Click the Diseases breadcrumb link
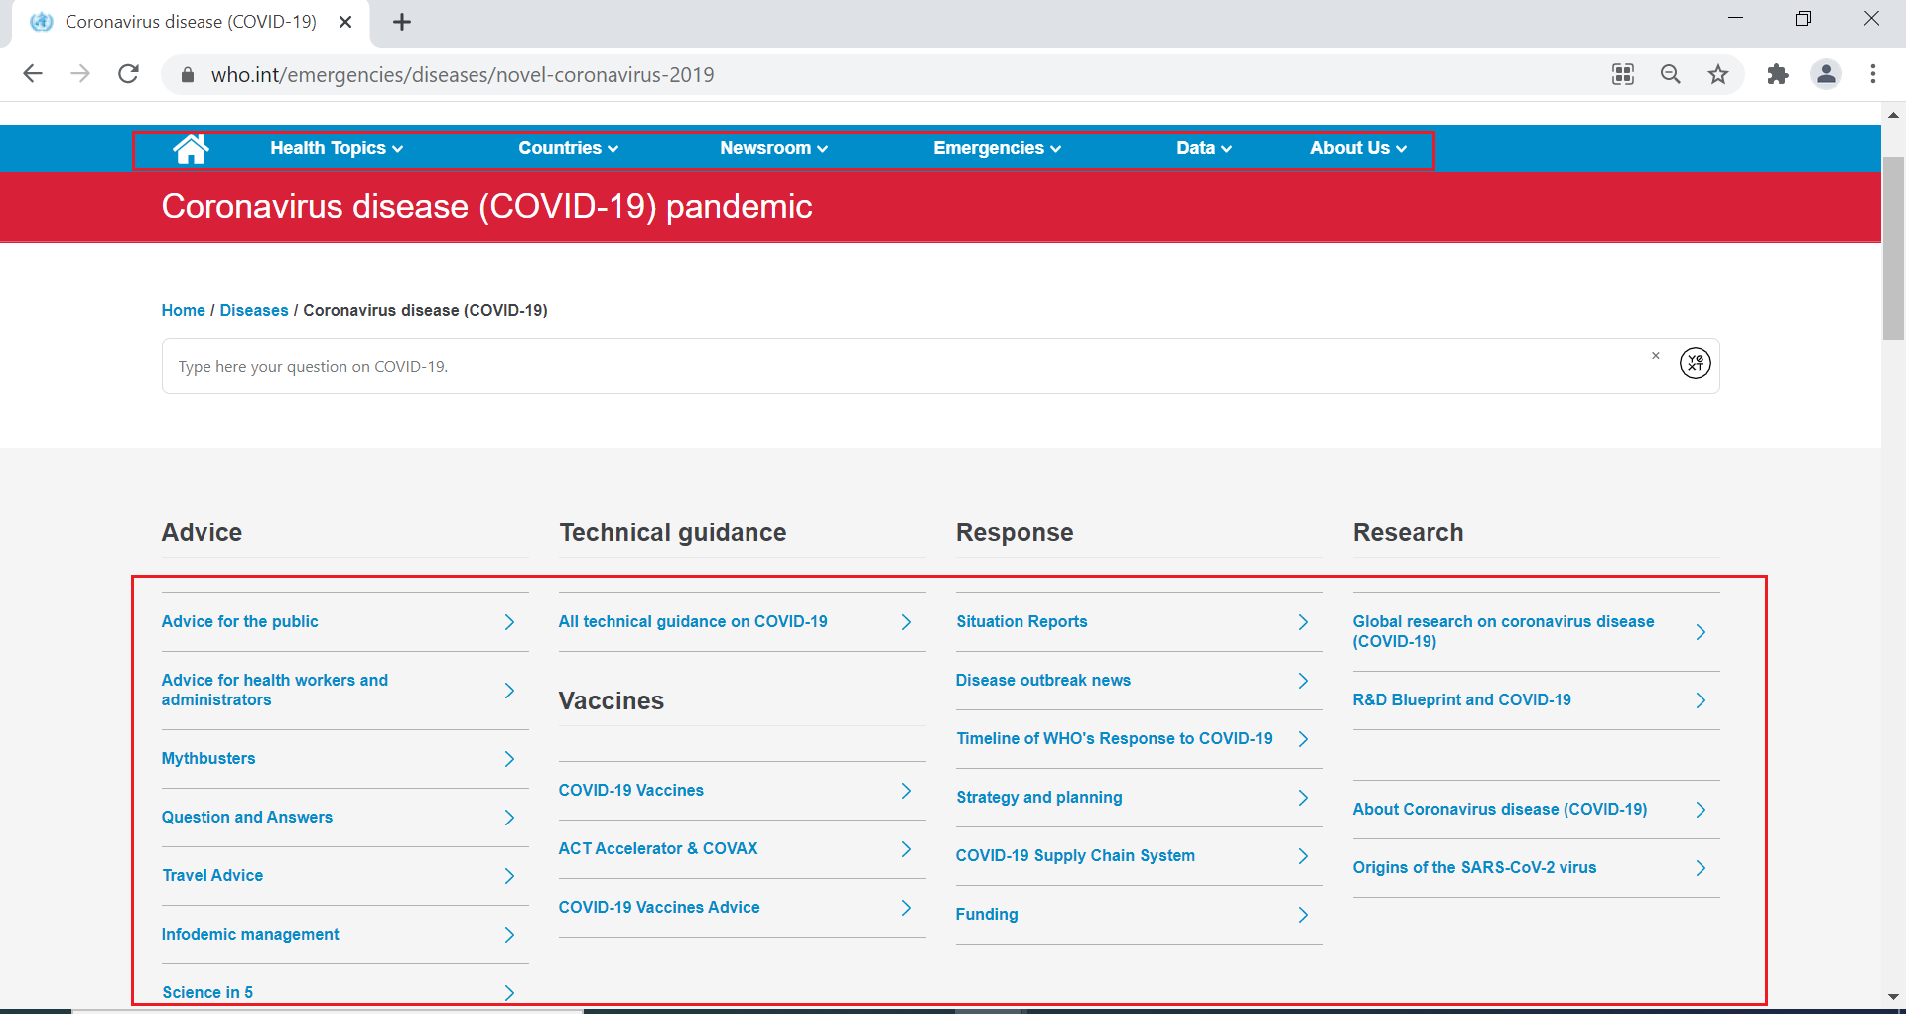Screen dimensions: 1906x1014 254,310
